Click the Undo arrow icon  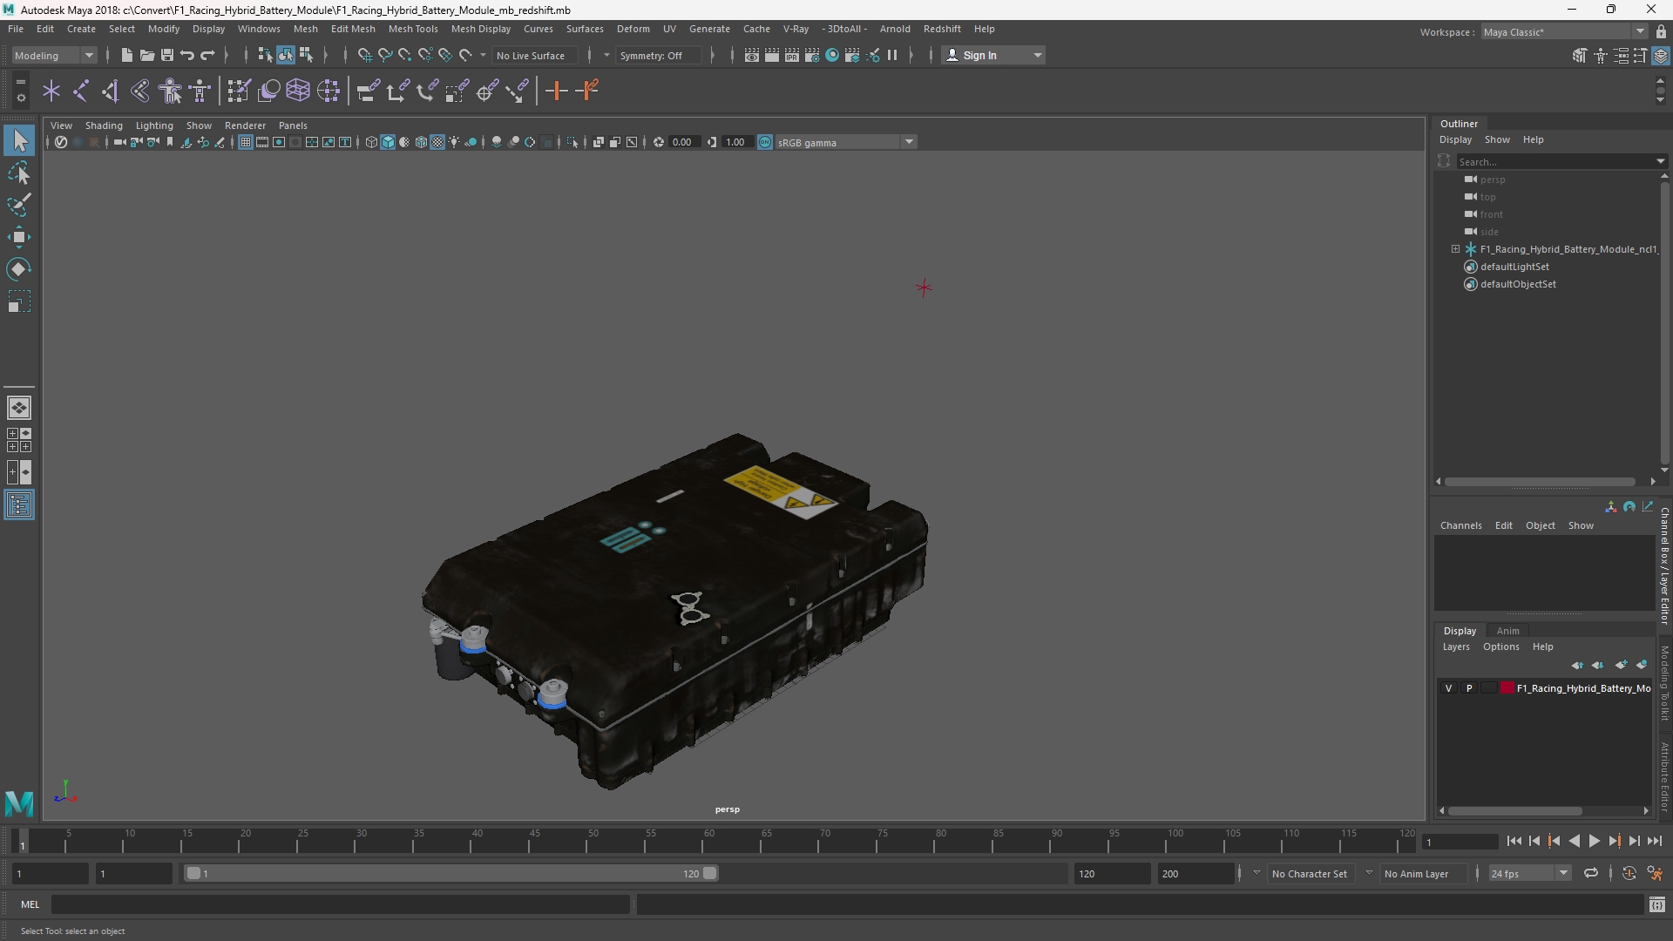[x=187, y=55]
